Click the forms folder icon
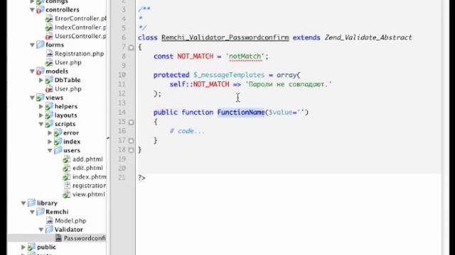Image resolution: width=455 pixels, height=255 pixels. [40, 45]
